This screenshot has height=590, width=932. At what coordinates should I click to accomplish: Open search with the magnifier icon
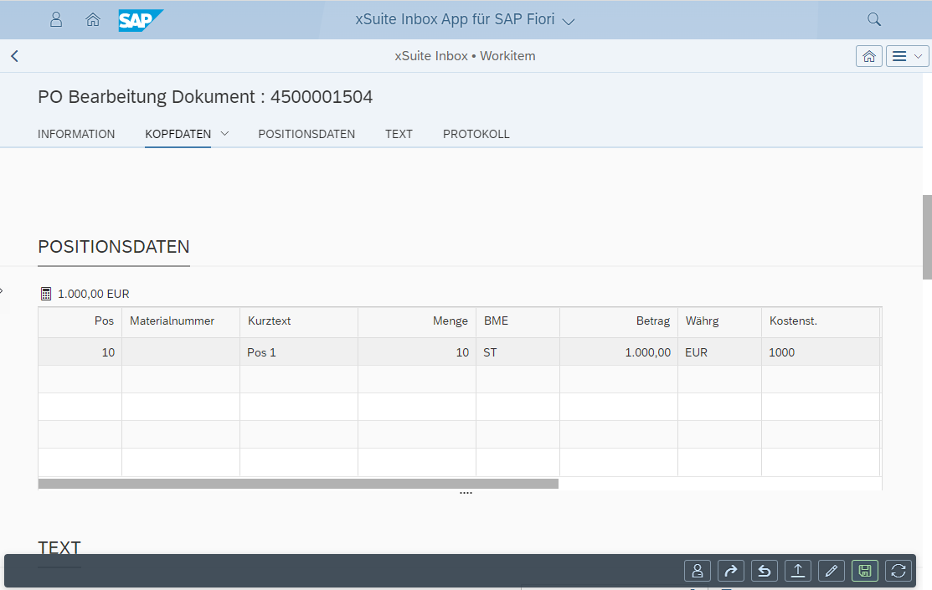click(x=873, y=19)
